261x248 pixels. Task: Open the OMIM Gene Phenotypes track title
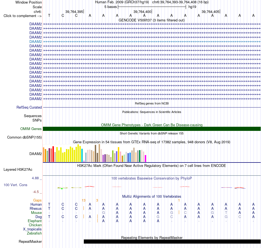(x=152, y=125)
